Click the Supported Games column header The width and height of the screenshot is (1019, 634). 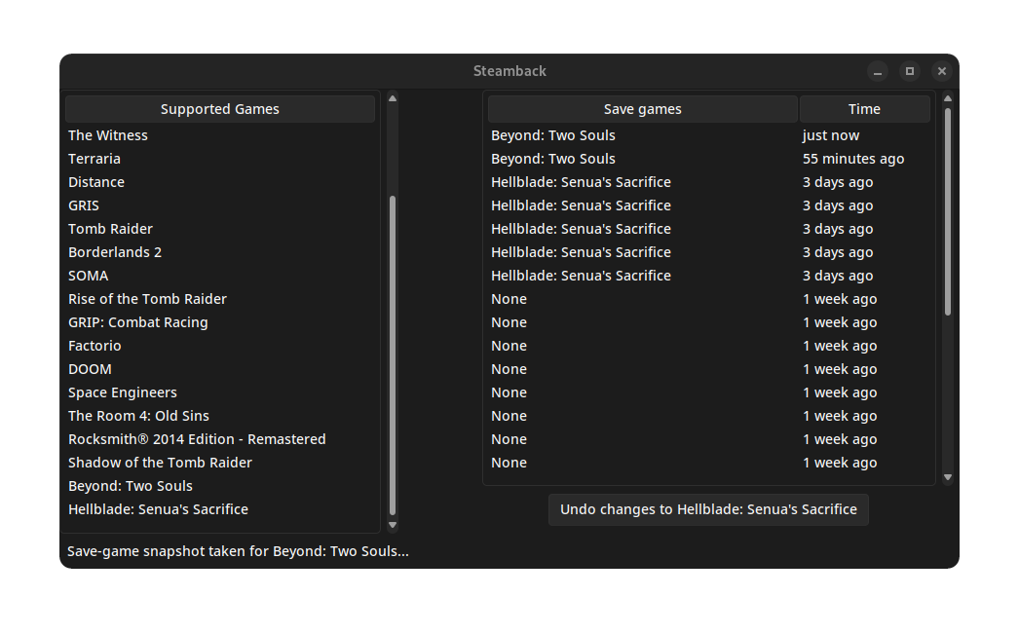219,108
